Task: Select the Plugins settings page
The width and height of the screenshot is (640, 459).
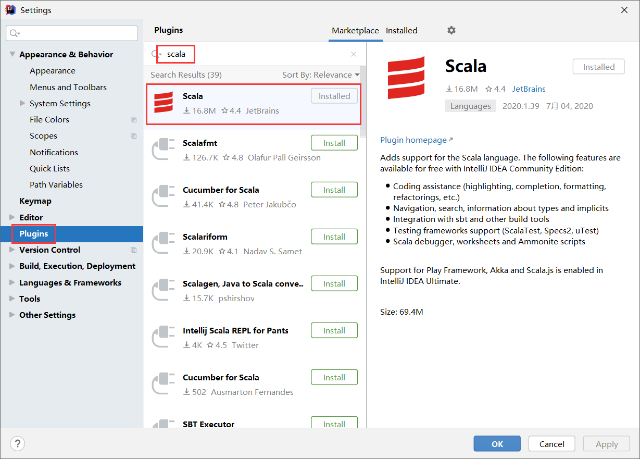Action: tap(71, 234)
